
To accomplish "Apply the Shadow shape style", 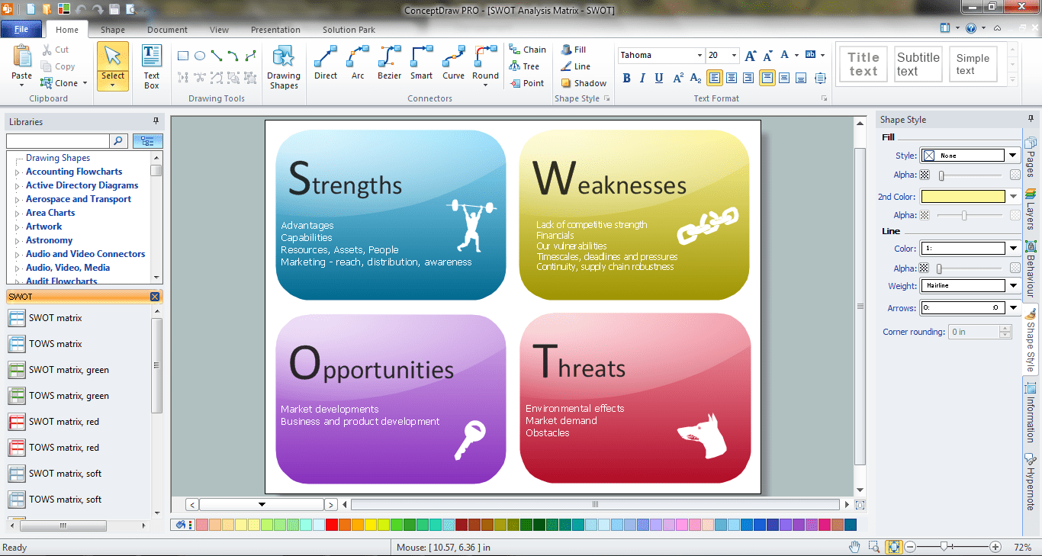I will coord(583,82).
